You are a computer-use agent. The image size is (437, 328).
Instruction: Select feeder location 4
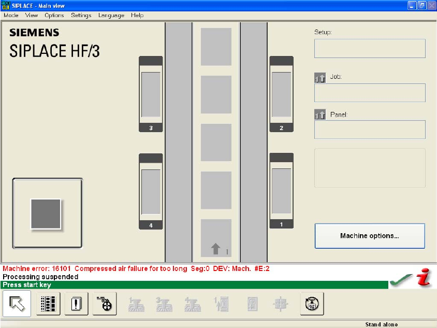click(151, 191)
